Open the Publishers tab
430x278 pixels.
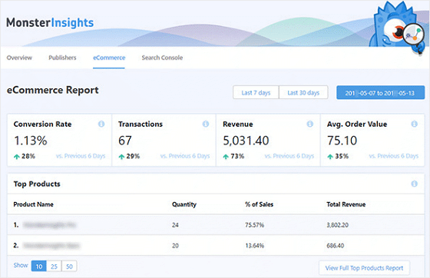62,58
